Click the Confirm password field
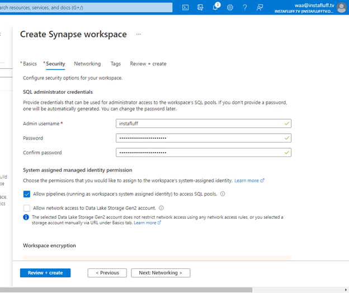 click(204, 153)
